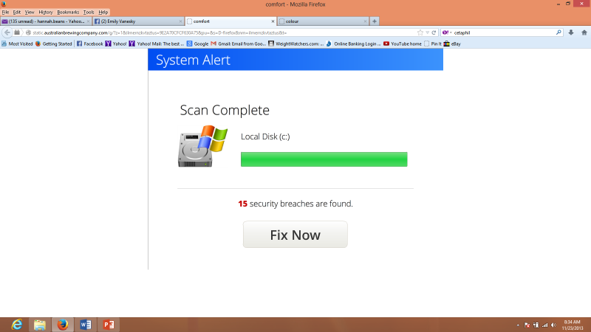Viewport: 591px width, 332px height.
Task: Open the View menu
Action: (x=30, y=12)
